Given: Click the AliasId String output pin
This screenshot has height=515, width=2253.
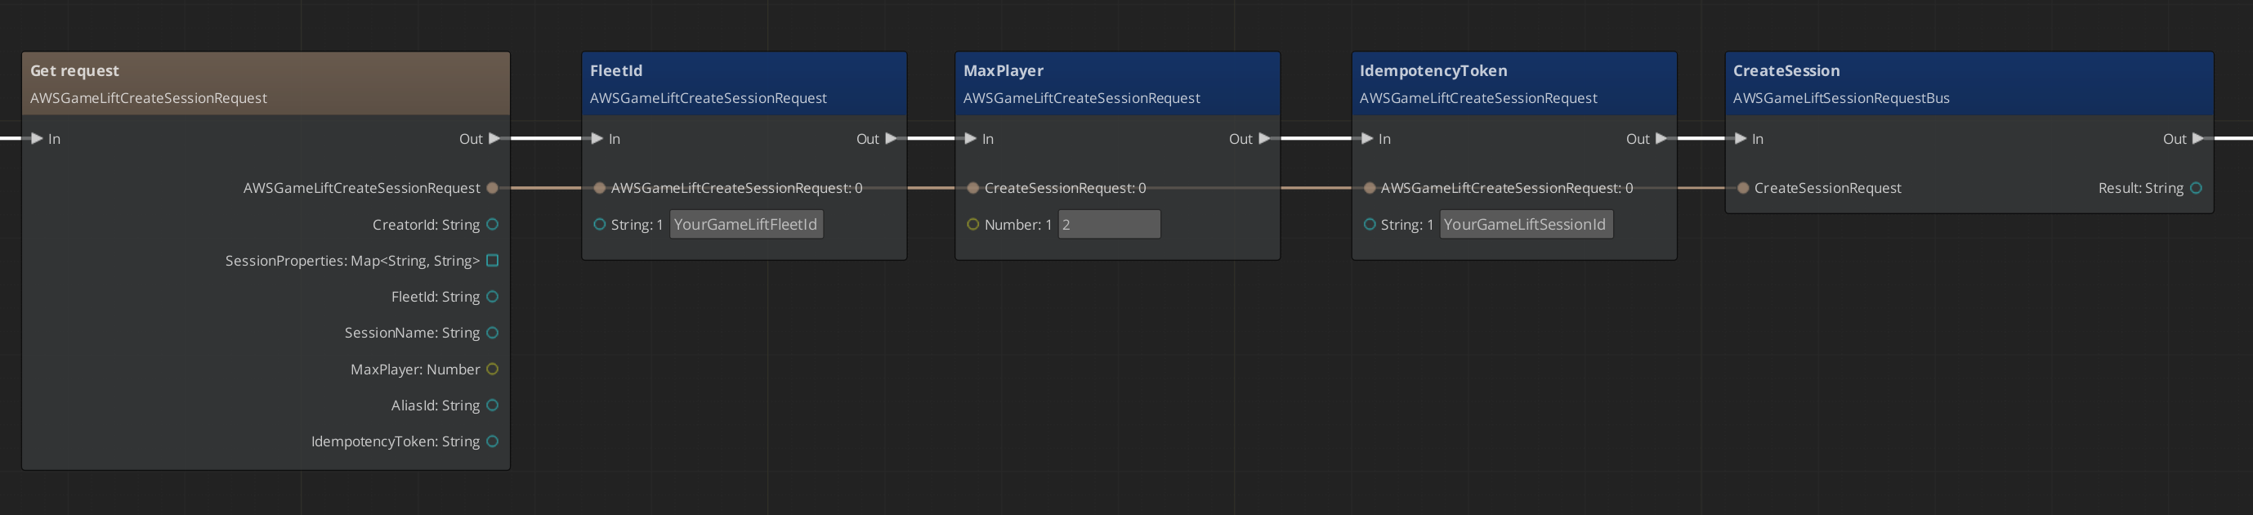Looking at the screenshot, I should 493,405.
